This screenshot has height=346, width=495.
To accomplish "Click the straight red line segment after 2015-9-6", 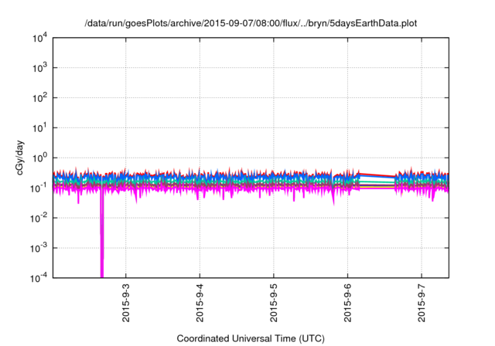I will click(x=377, y=175).
